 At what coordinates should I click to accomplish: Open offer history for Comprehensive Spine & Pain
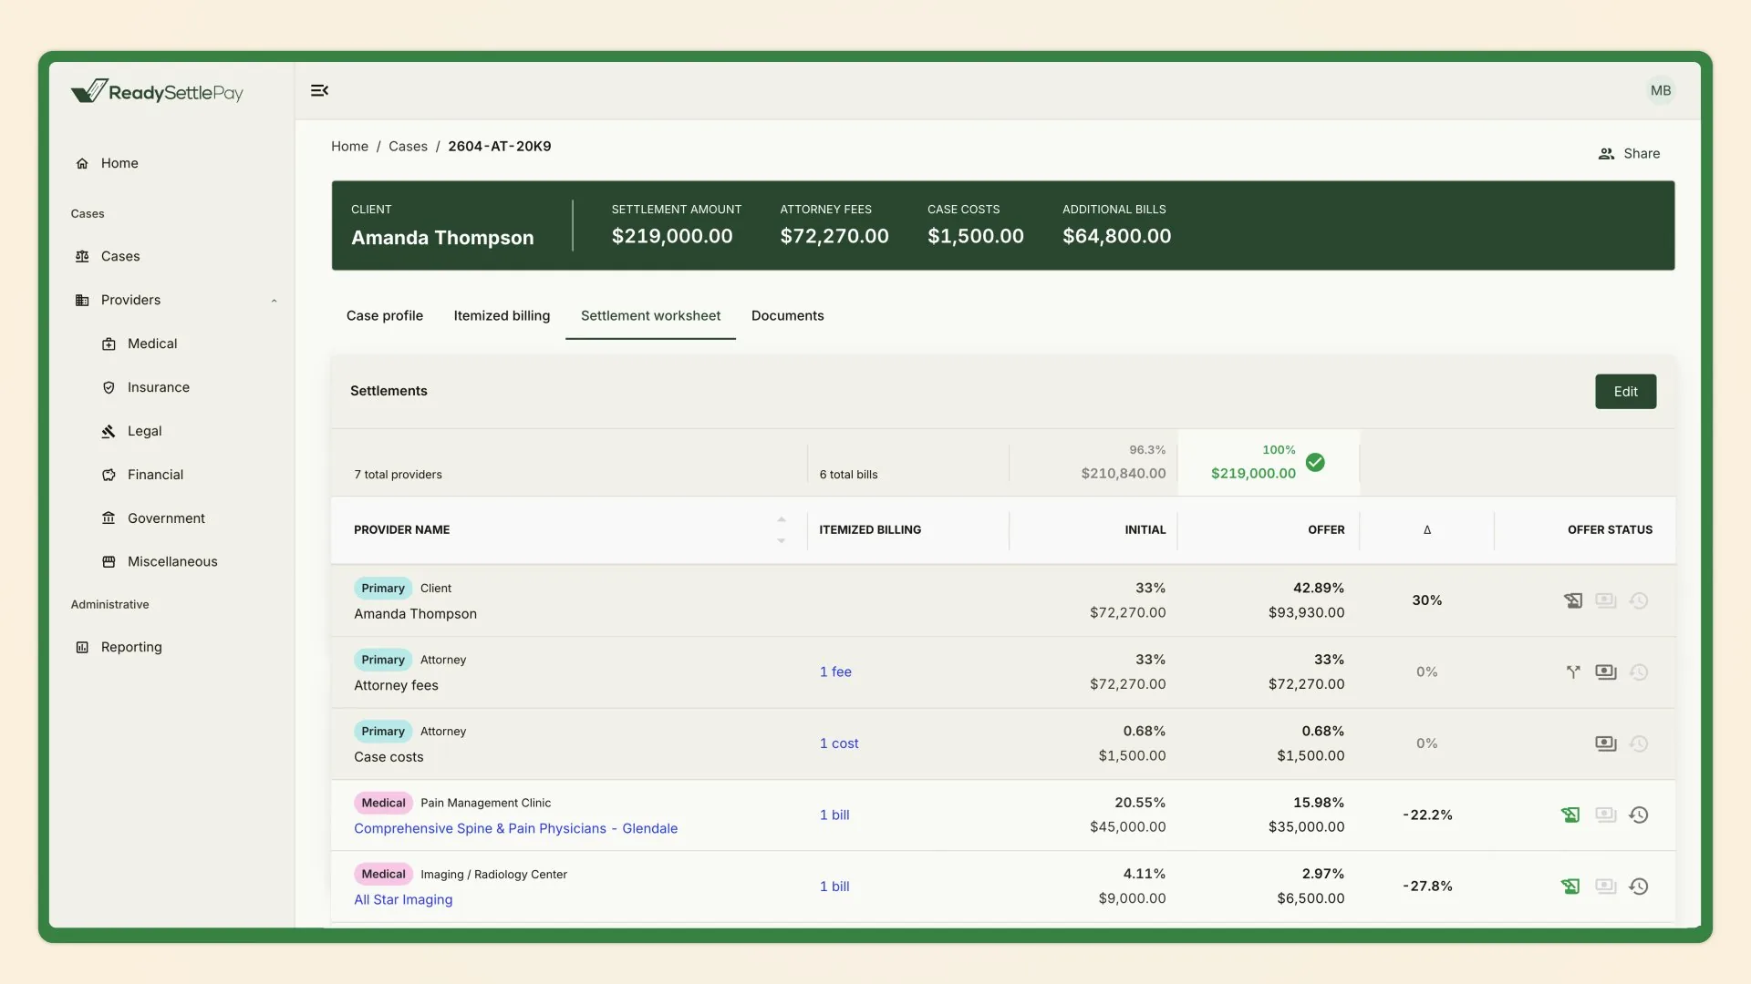click(x=1639, y=815)
